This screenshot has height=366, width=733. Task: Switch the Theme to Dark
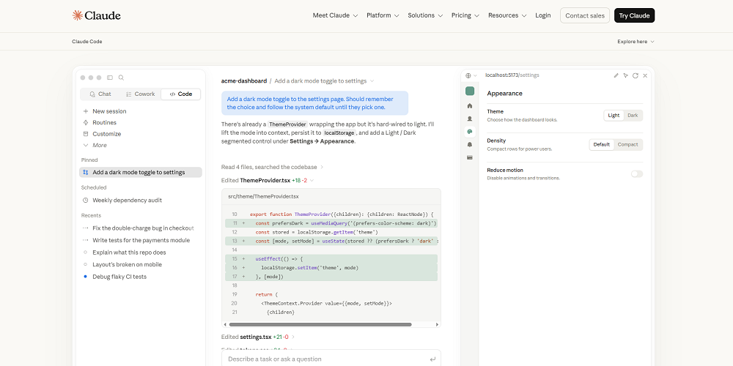633,116
